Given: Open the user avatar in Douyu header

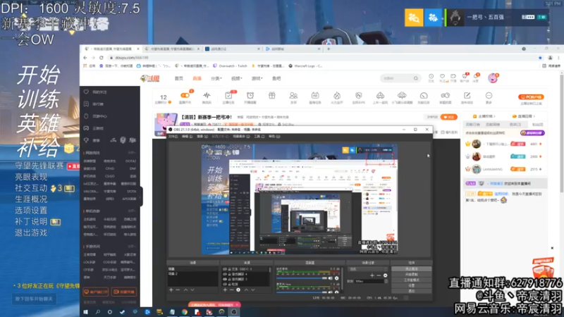Looking at the screenshot, I should coord(493,78).
